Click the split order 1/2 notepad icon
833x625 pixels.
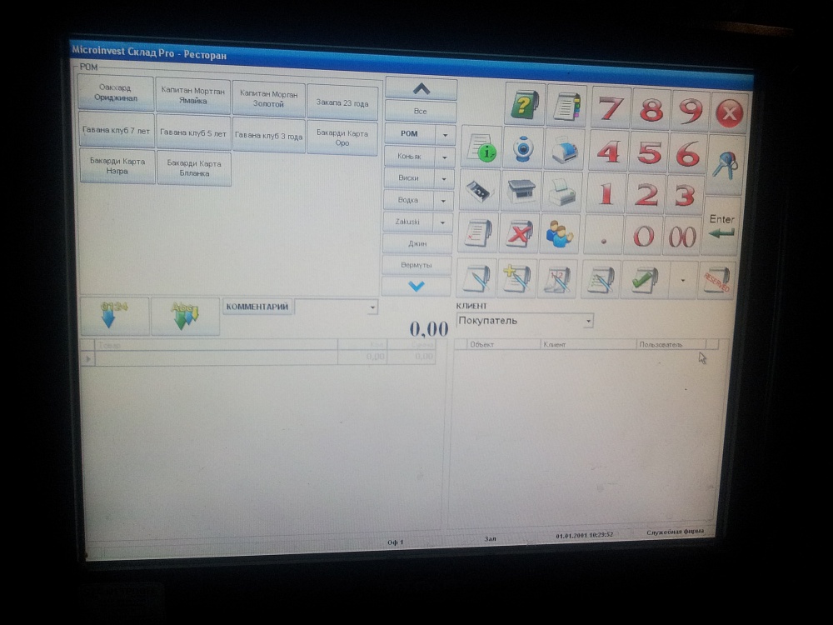pos(557,278)
